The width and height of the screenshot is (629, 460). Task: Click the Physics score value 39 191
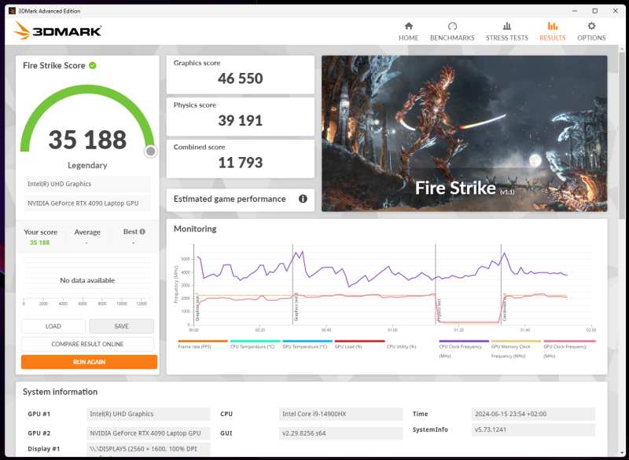[241, 121]
